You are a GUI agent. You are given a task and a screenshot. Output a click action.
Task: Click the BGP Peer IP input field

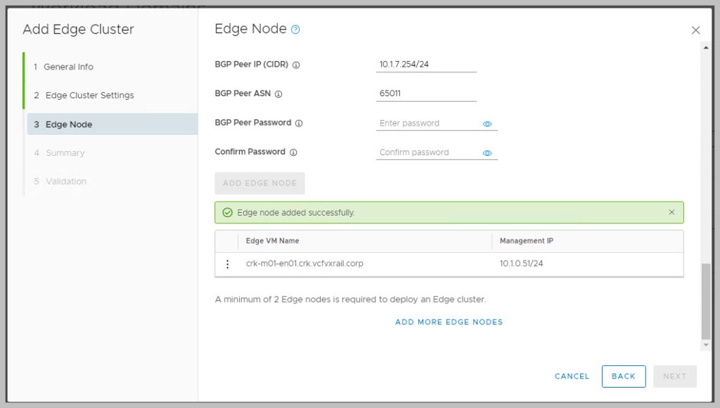click(x=426, y=64)
